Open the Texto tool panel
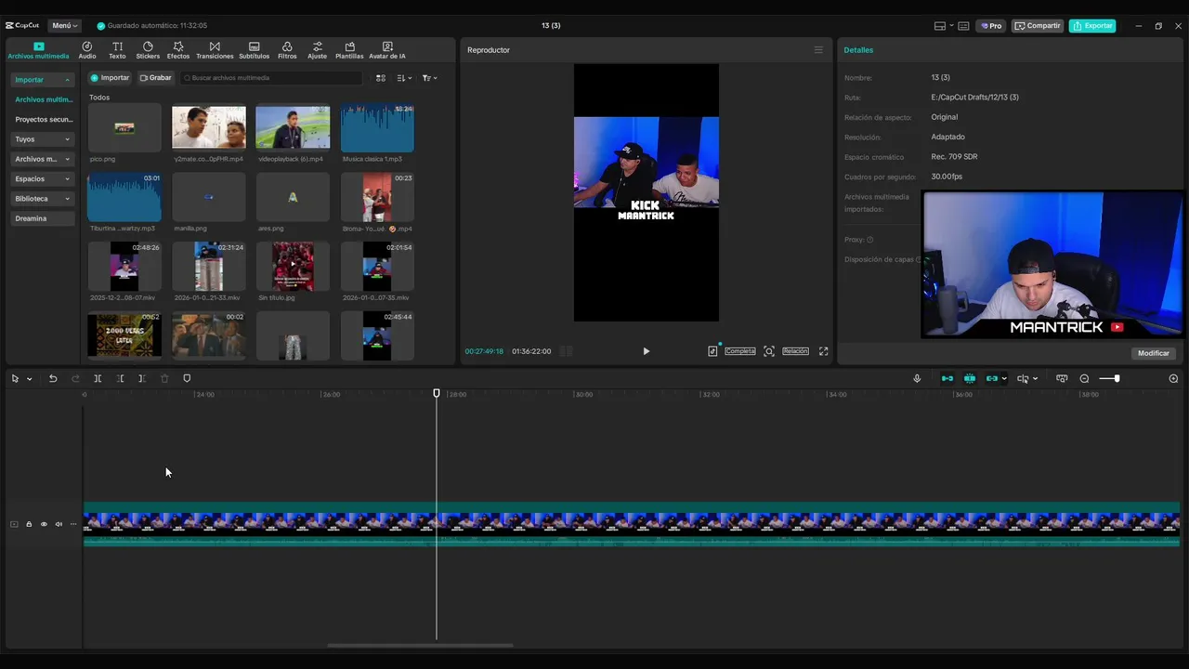1189x669 pixels. 117,50
